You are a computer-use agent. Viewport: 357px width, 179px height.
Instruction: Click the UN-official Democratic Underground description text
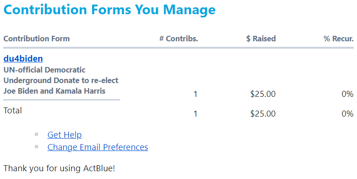61,80
